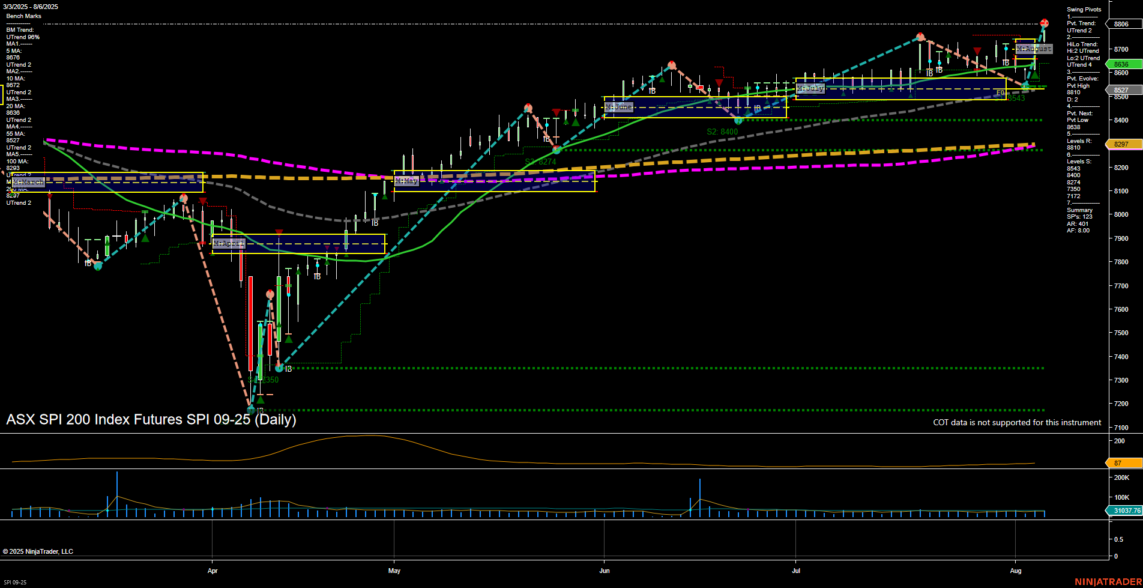The height and width of the screenshot is (588, 1143).
Task: Click the date range 3/3/2025 - 8/6/2025 label
Action: pos(30,7)
